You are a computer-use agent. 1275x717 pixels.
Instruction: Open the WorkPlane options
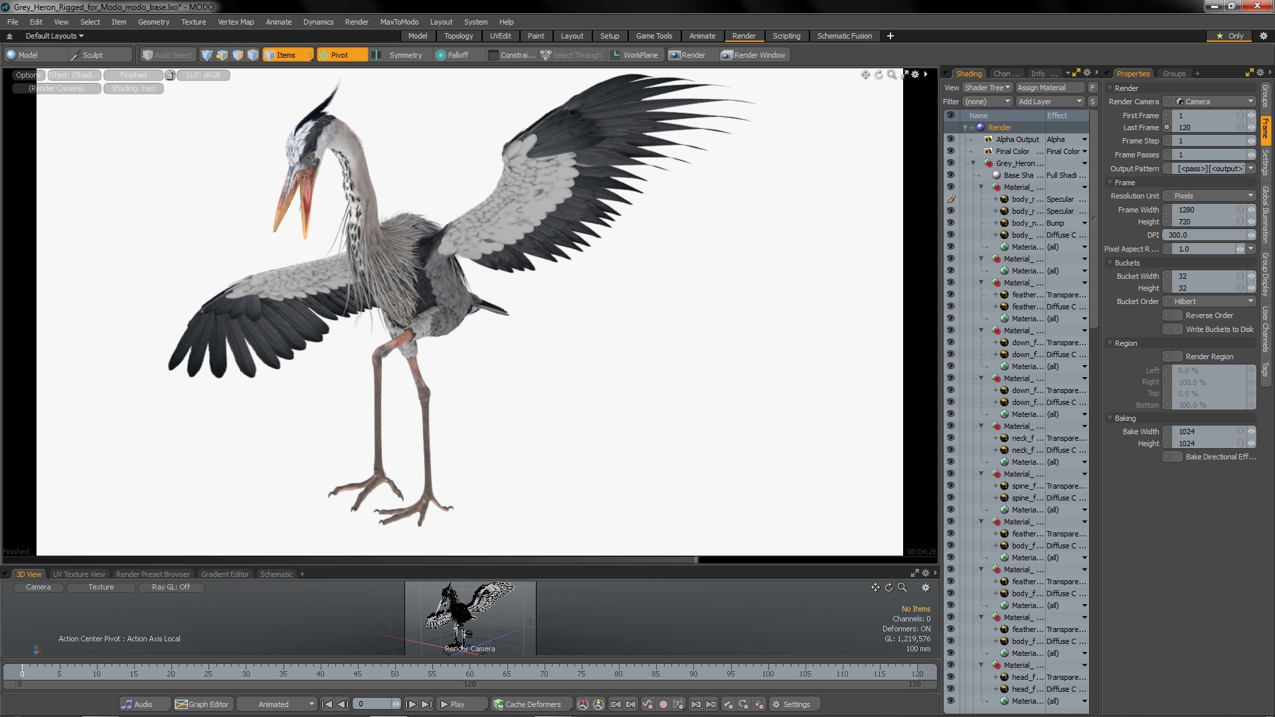click(x=634, y=55)
